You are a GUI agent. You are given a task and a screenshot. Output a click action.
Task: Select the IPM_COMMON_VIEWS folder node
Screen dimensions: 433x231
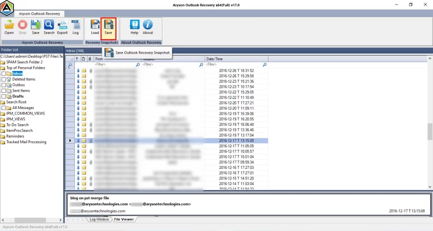[25, 114]
